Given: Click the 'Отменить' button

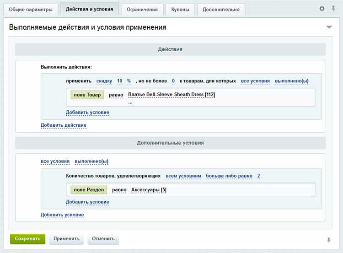Looking at the screenshot, I should pos(103,239).
